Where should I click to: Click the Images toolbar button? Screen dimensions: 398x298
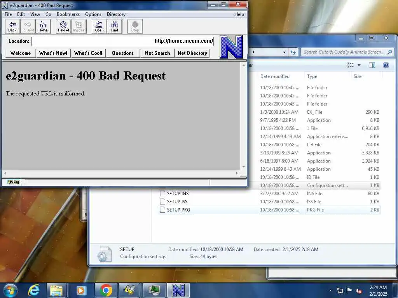click(79, 27)
